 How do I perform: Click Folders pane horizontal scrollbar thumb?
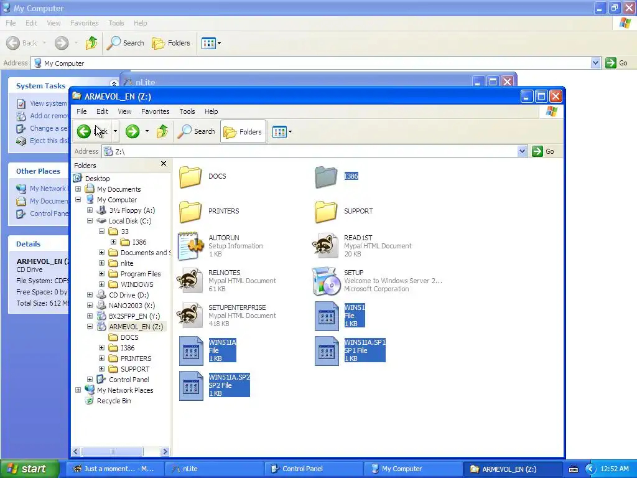(112, 452)
